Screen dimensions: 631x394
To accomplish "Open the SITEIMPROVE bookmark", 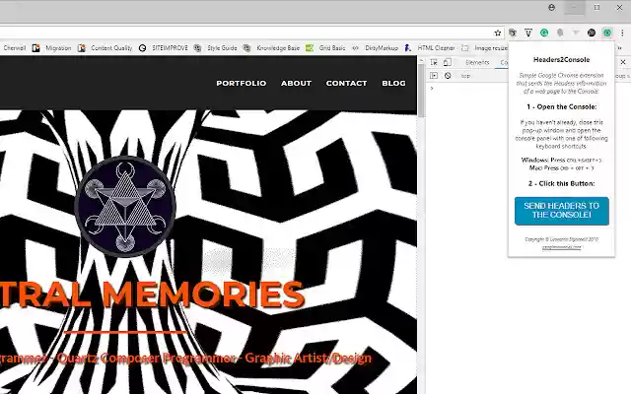I will [164, 48].
